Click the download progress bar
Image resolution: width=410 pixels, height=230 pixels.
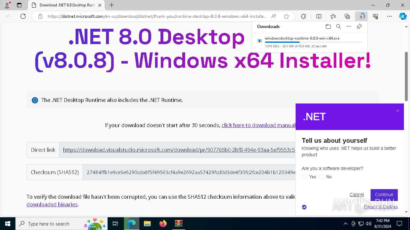point(313,42)
